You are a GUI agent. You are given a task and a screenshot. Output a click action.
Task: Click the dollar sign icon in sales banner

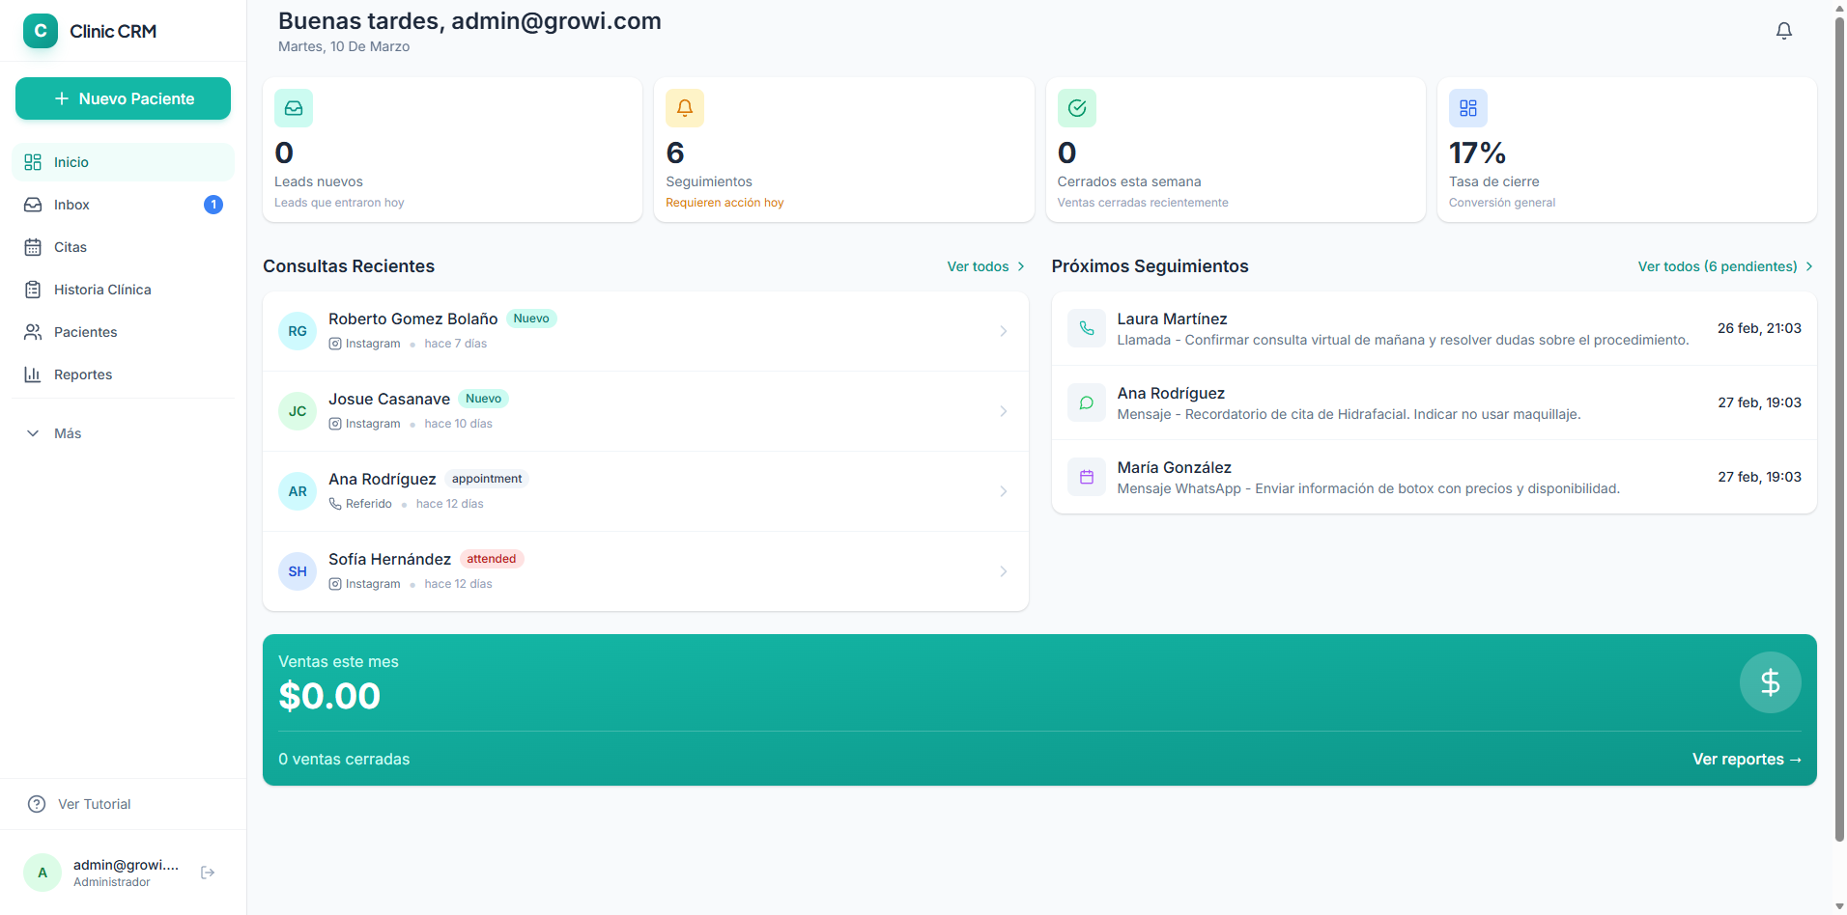pyautogui.click(x=1770, y=682)
